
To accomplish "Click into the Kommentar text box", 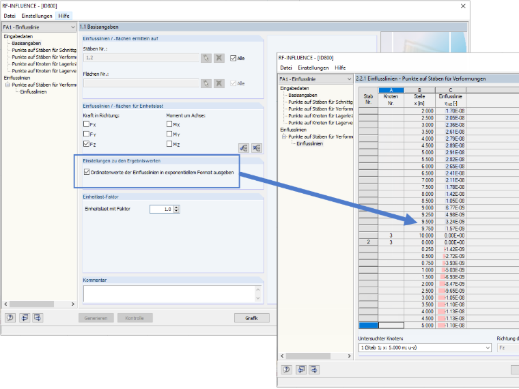I will point(169,293).
